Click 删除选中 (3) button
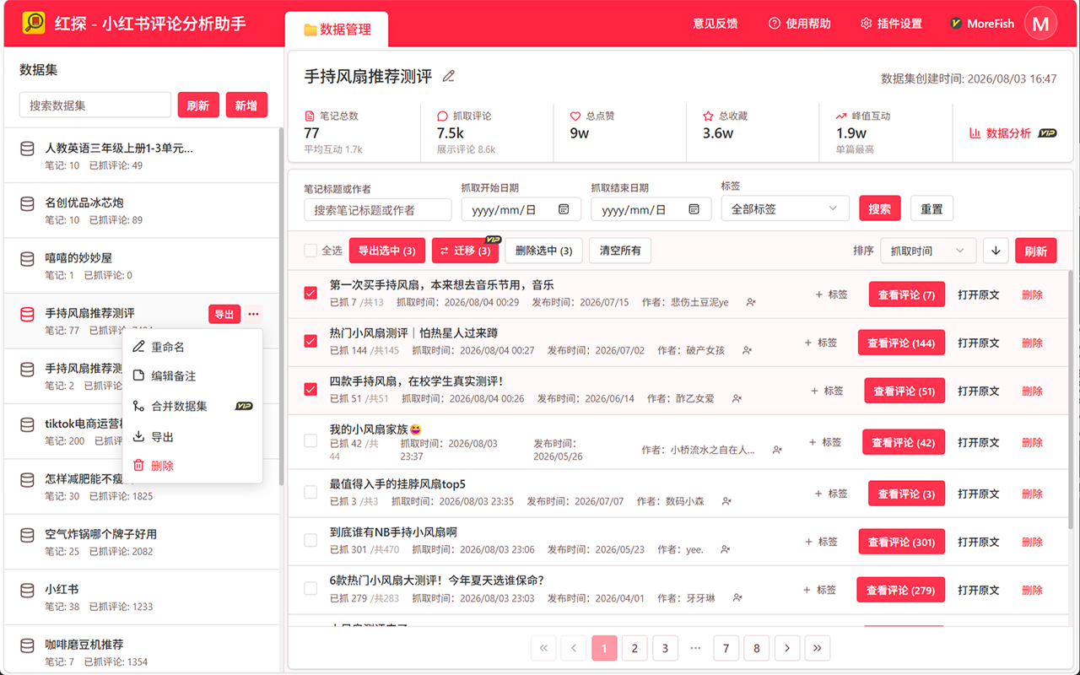The height and width of the screenshot is (675, 1080). point(543,251)
